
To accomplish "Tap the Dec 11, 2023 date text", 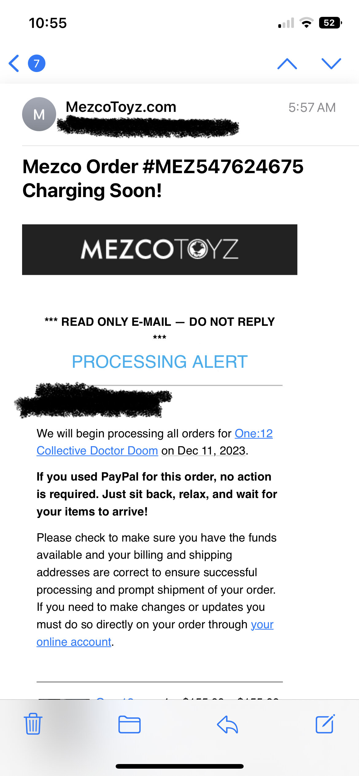I will 211,451.
